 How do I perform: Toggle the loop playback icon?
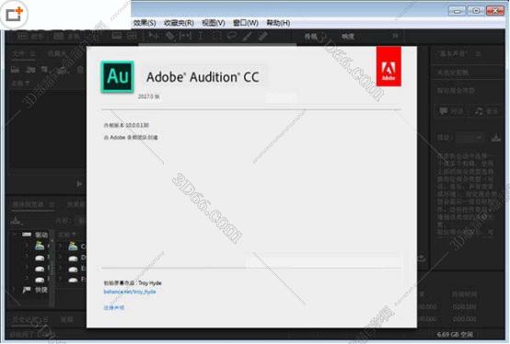[x=422, y=258]
